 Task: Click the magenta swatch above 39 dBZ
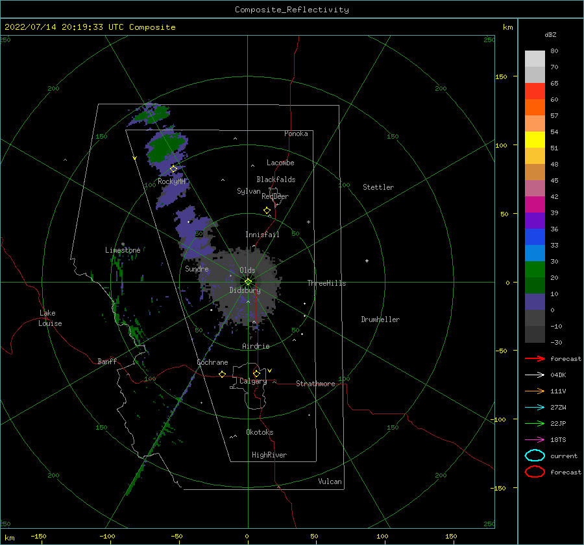pos(535,204)
